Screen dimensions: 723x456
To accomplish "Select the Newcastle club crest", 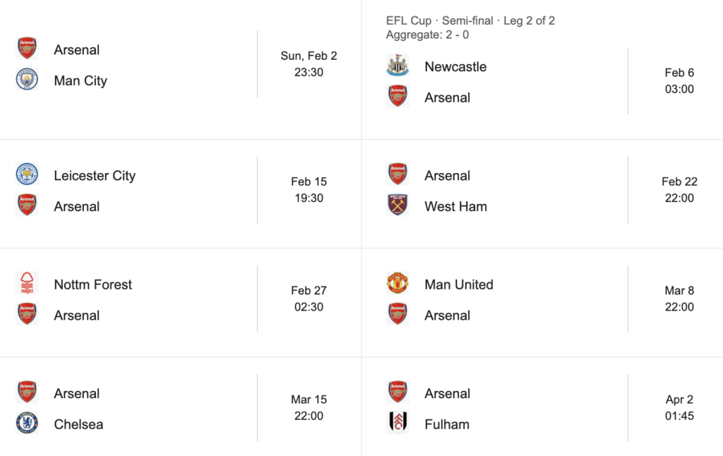I will [x=398, y=66].
